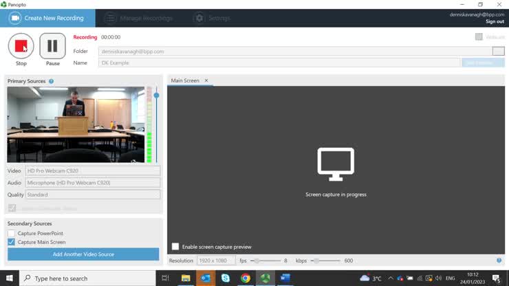The image size is (509, 286).
Task: Open the Audio source dropdown
Action: [92, 183]
